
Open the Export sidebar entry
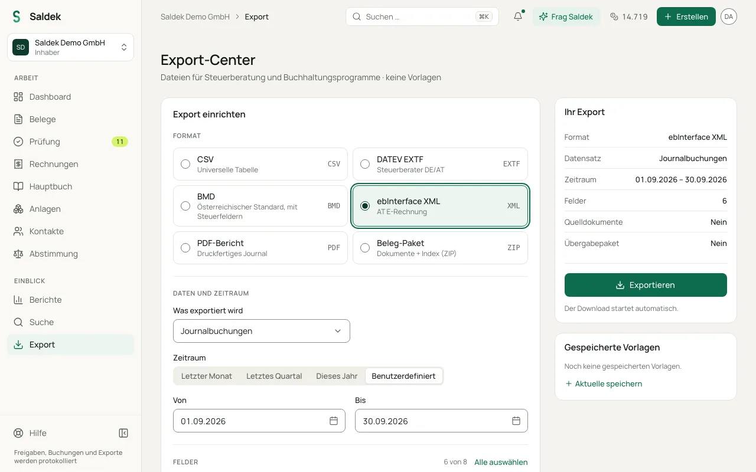coord(71,345)
